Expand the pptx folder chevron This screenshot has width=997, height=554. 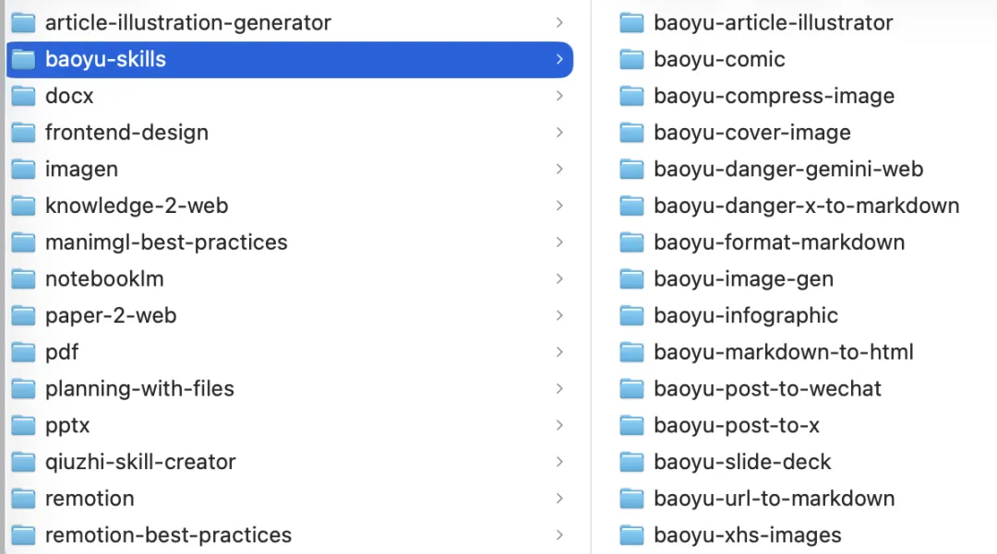point(559,426)
